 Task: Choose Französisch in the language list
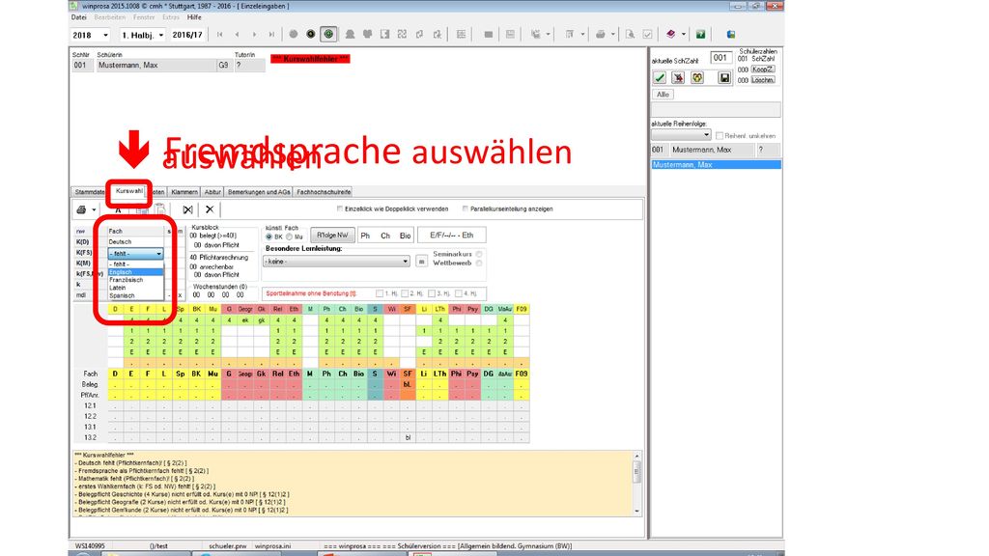[x=135, y=280]
